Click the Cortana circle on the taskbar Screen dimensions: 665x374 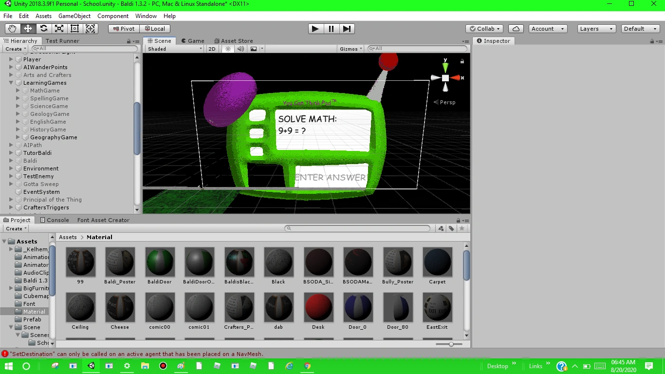(x=26, y=366)
